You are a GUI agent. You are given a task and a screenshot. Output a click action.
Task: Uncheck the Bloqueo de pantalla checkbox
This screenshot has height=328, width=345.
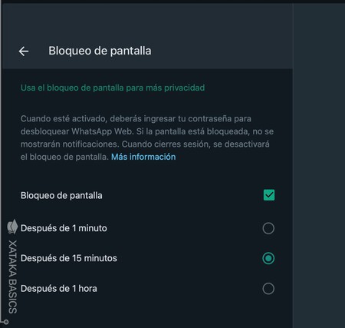tap(269, 195)
